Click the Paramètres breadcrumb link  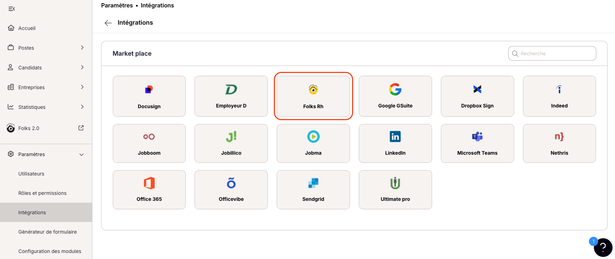117,5
